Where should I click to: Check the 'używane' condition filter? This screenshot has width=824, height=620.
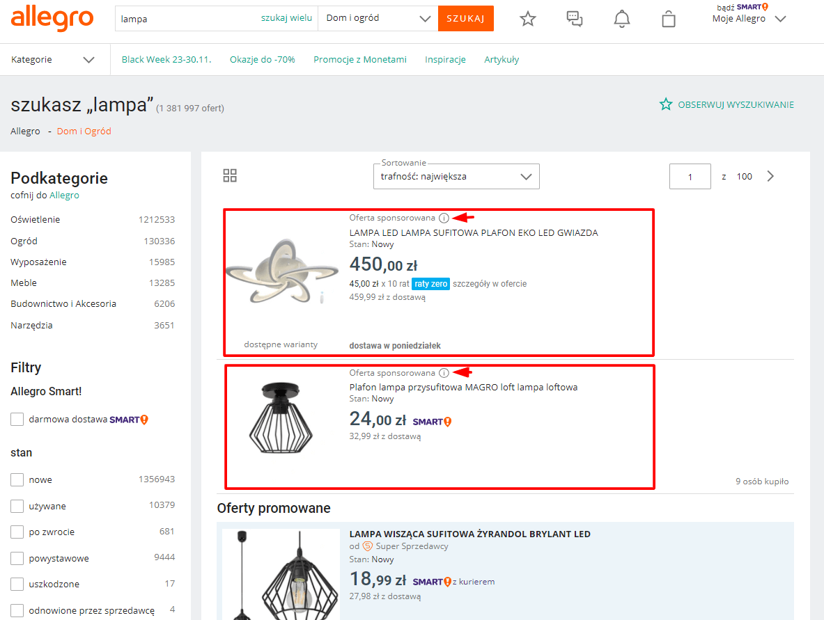coord(17,507)
